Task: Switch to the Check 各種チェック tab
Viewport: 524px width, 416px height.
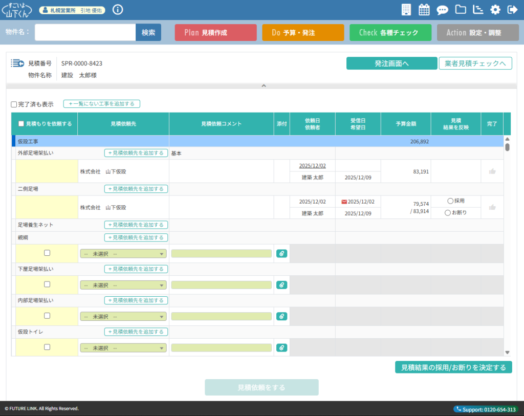Action: 390,32
